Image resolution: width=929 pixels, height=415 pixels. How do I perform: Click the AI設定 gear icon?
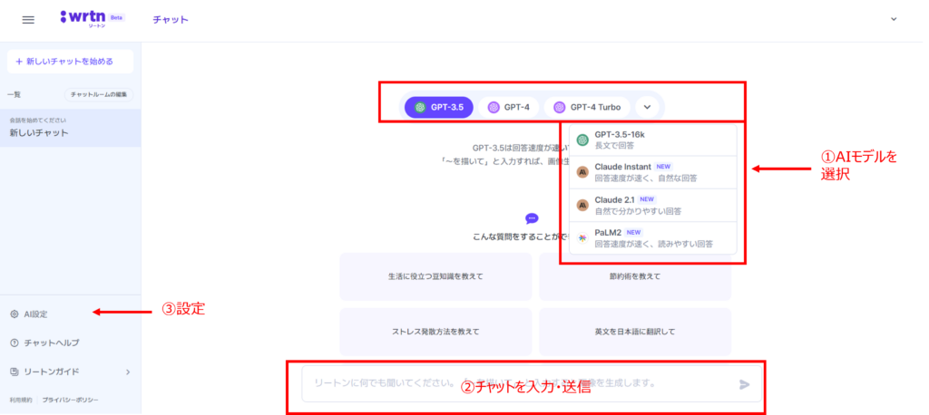15,314
